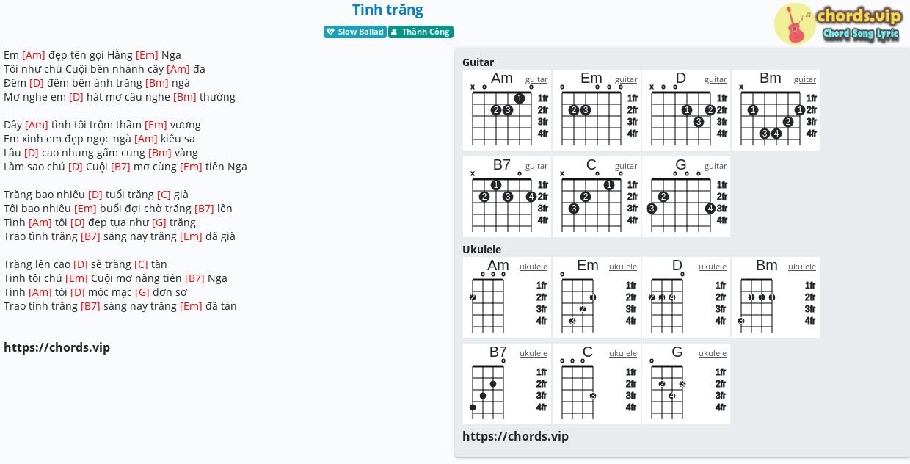The height and width of the screenshot is (464, 910).
Task: Open the Slow Ballad rhythm tag
Action: pyautogui.click(x=355, y=32)
